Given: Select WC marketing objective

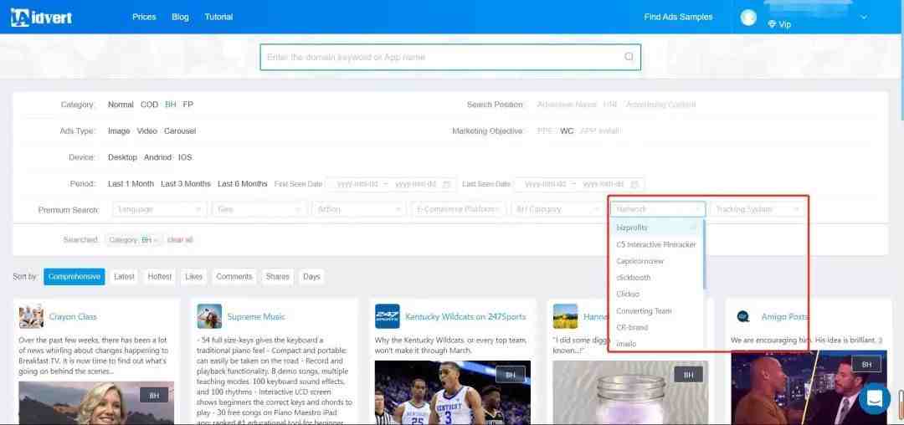Looking at the screenshot, I should tap(567, 131).
